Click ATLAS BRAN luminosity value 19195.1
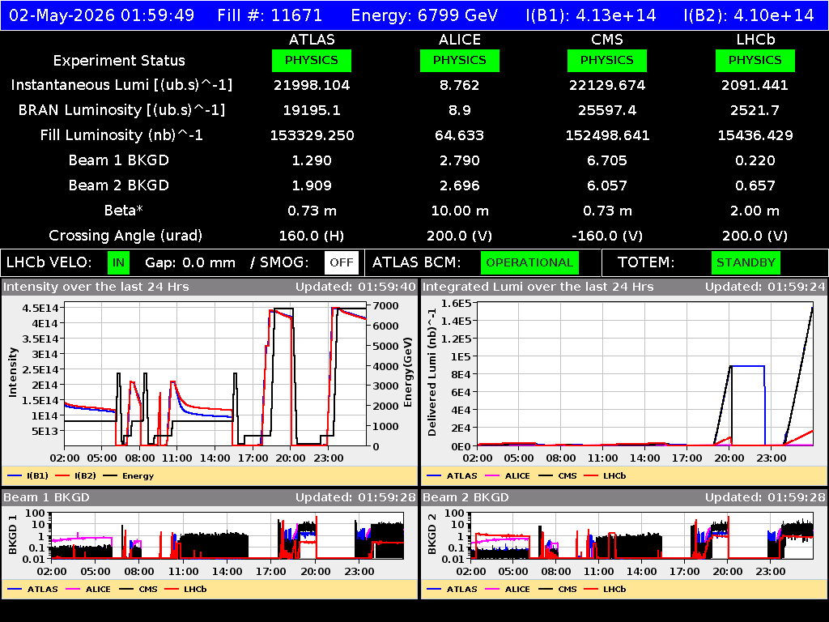The image size is (829, 622). pyautogui.click(x=312, y=110)
